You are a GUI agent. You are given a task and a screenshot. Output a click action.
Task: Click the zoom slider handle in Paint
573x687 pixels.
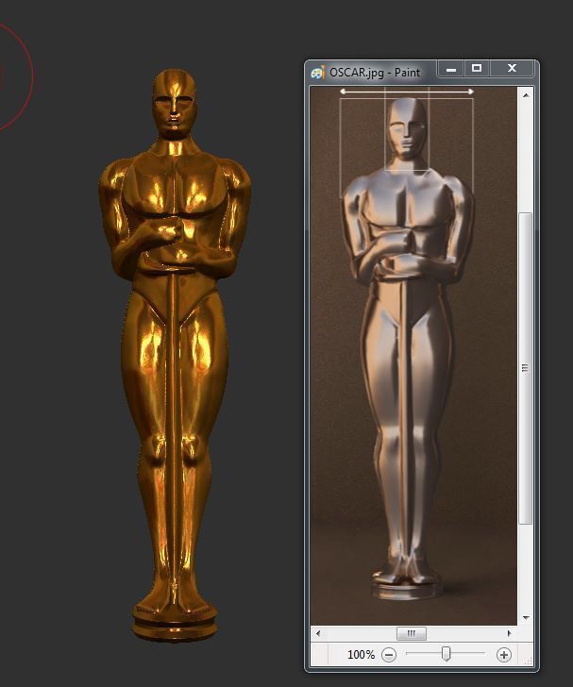446,653
